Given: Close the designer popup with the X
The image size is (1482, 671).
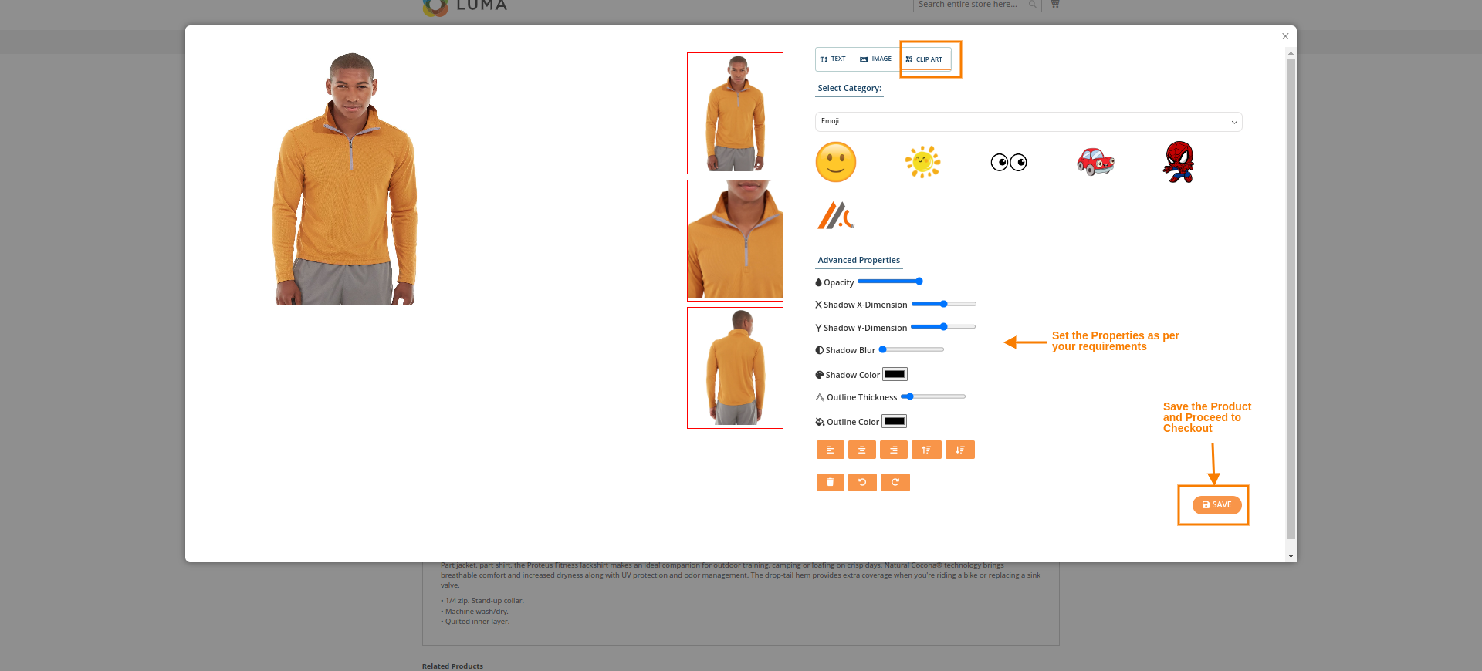Looking at the screenshot, I should (x=1285, y=36).
